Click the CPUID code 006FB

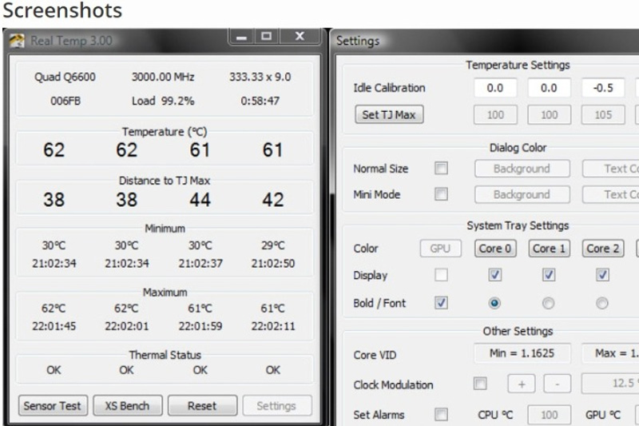65,101
